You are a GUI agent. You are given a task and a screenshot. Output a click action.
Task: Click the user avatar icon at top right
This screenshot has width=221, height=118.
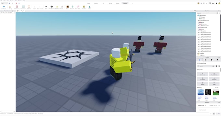coord(219,3)
